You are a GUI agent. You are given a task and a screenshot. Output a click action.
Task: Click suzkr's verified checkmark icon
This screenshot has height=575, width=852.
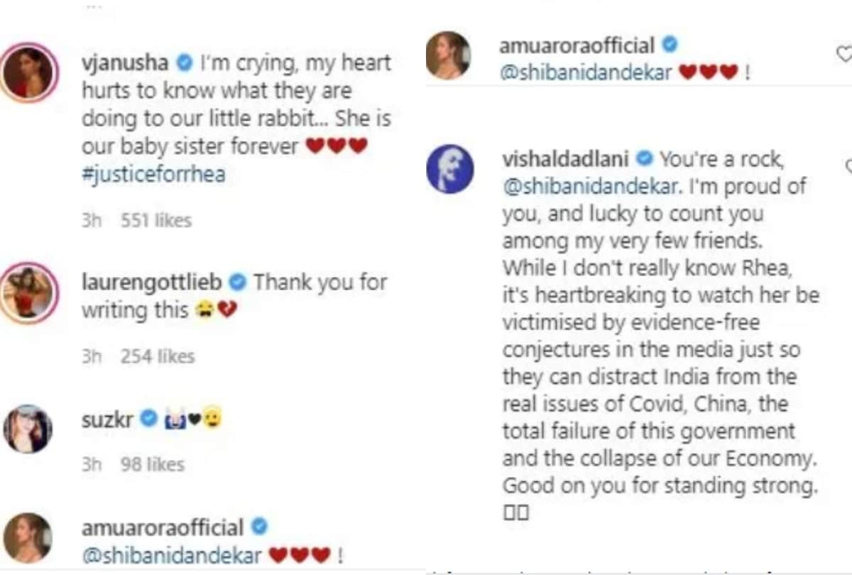coord(148,419)
